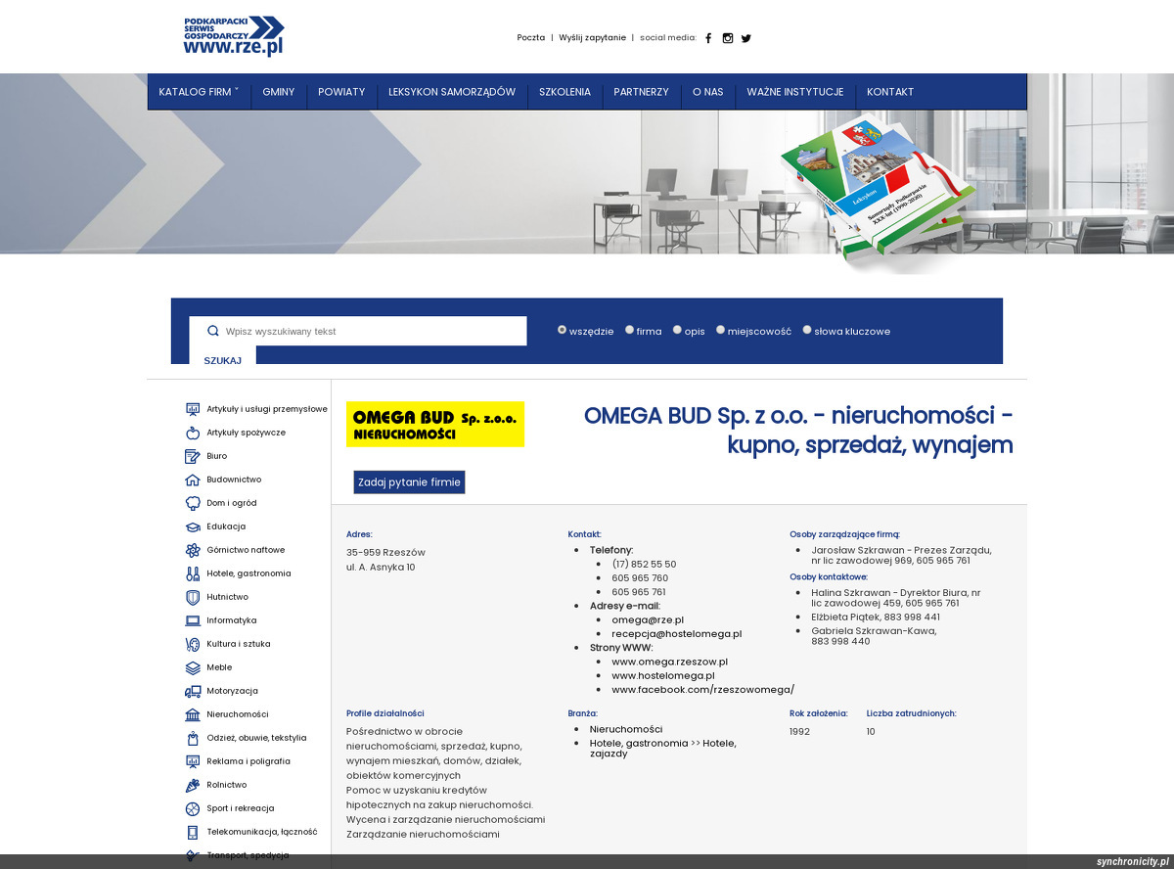Go to the Kontakt menu item

click(889, 92)
